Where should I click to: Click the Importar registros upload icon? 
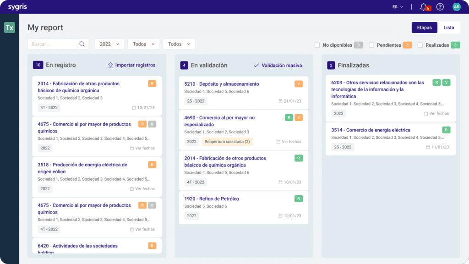pyautogui.click(x=110, y=65)
